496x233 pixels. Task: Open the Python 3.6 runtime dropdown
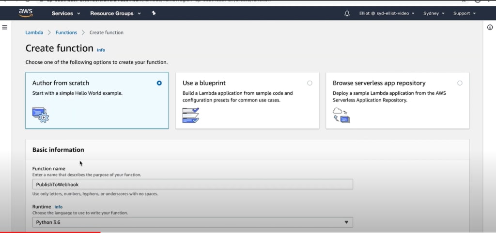coord(193,222)
